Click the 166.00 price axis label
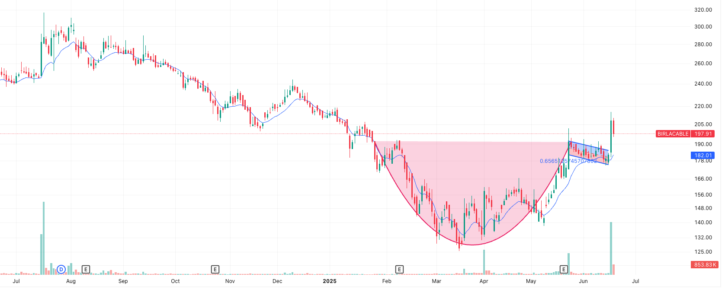This screenshot has width=725, height=302. [x=703, y=179]
